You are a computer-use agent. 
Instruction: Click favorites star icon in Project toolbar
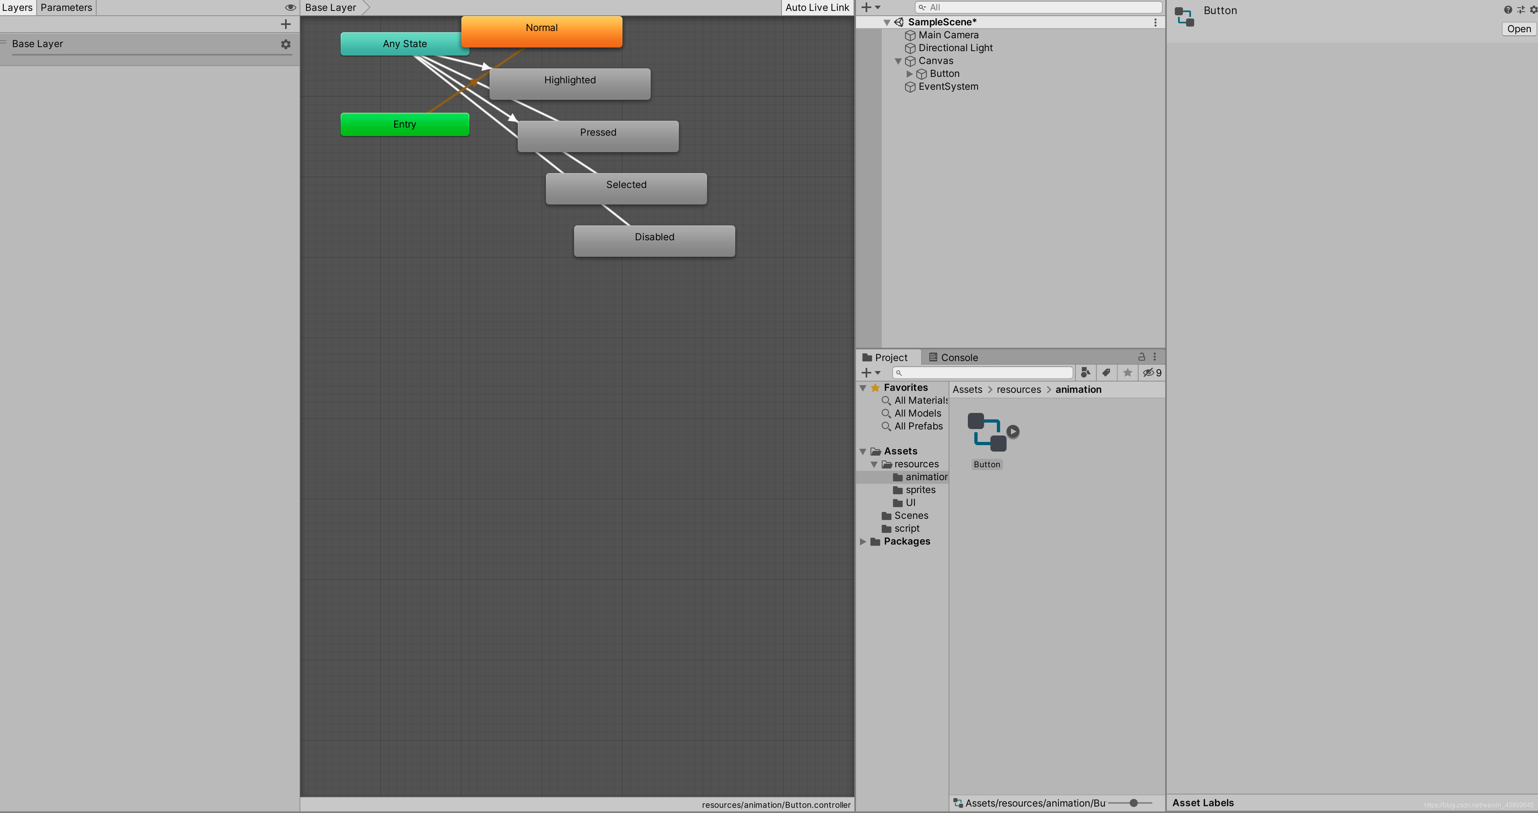(1127, 372)
